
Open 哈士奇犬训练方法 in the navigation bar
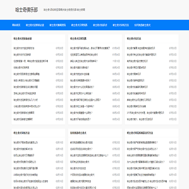121,25
